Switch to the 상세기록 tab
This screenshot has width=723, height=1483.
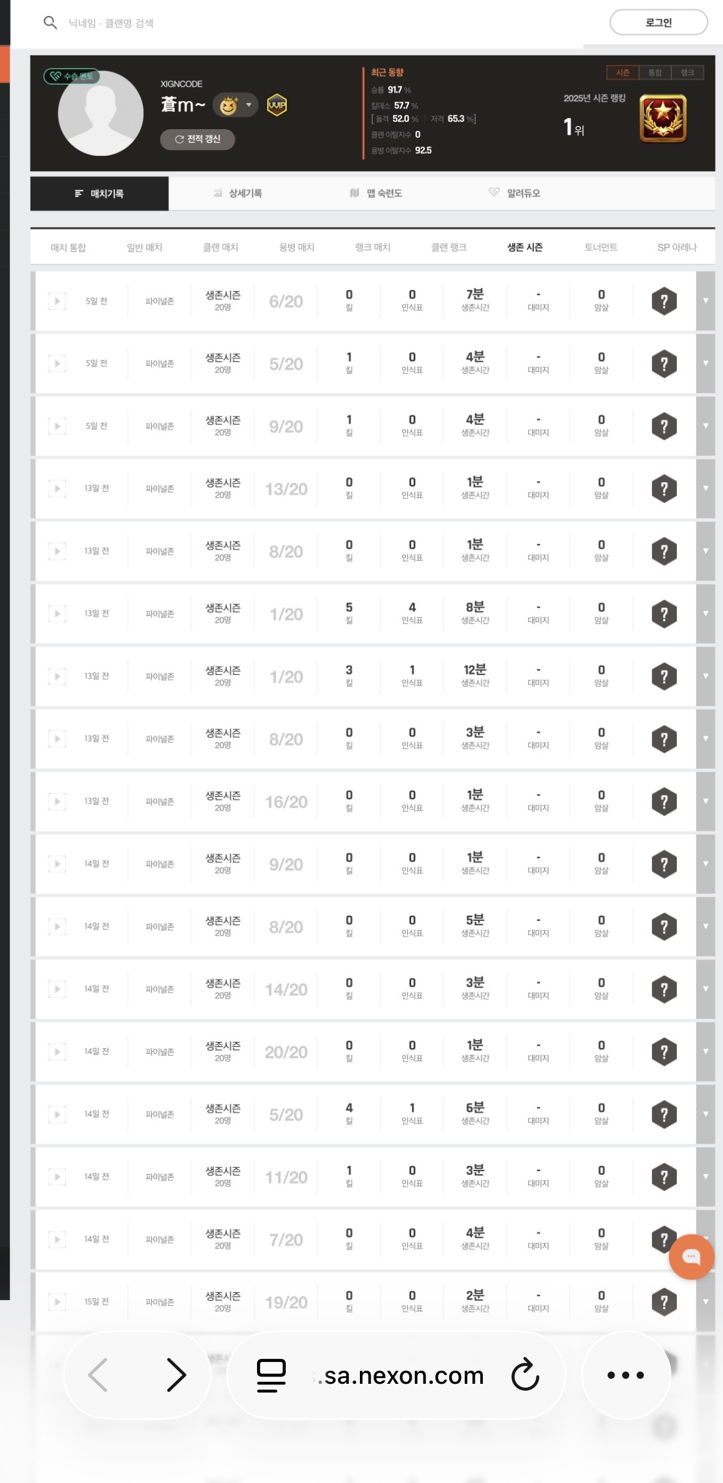click(238, 193)
